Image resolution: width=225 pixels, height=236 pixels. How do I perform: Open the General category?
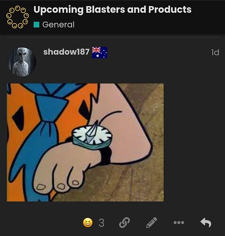[x=58, y=25]
